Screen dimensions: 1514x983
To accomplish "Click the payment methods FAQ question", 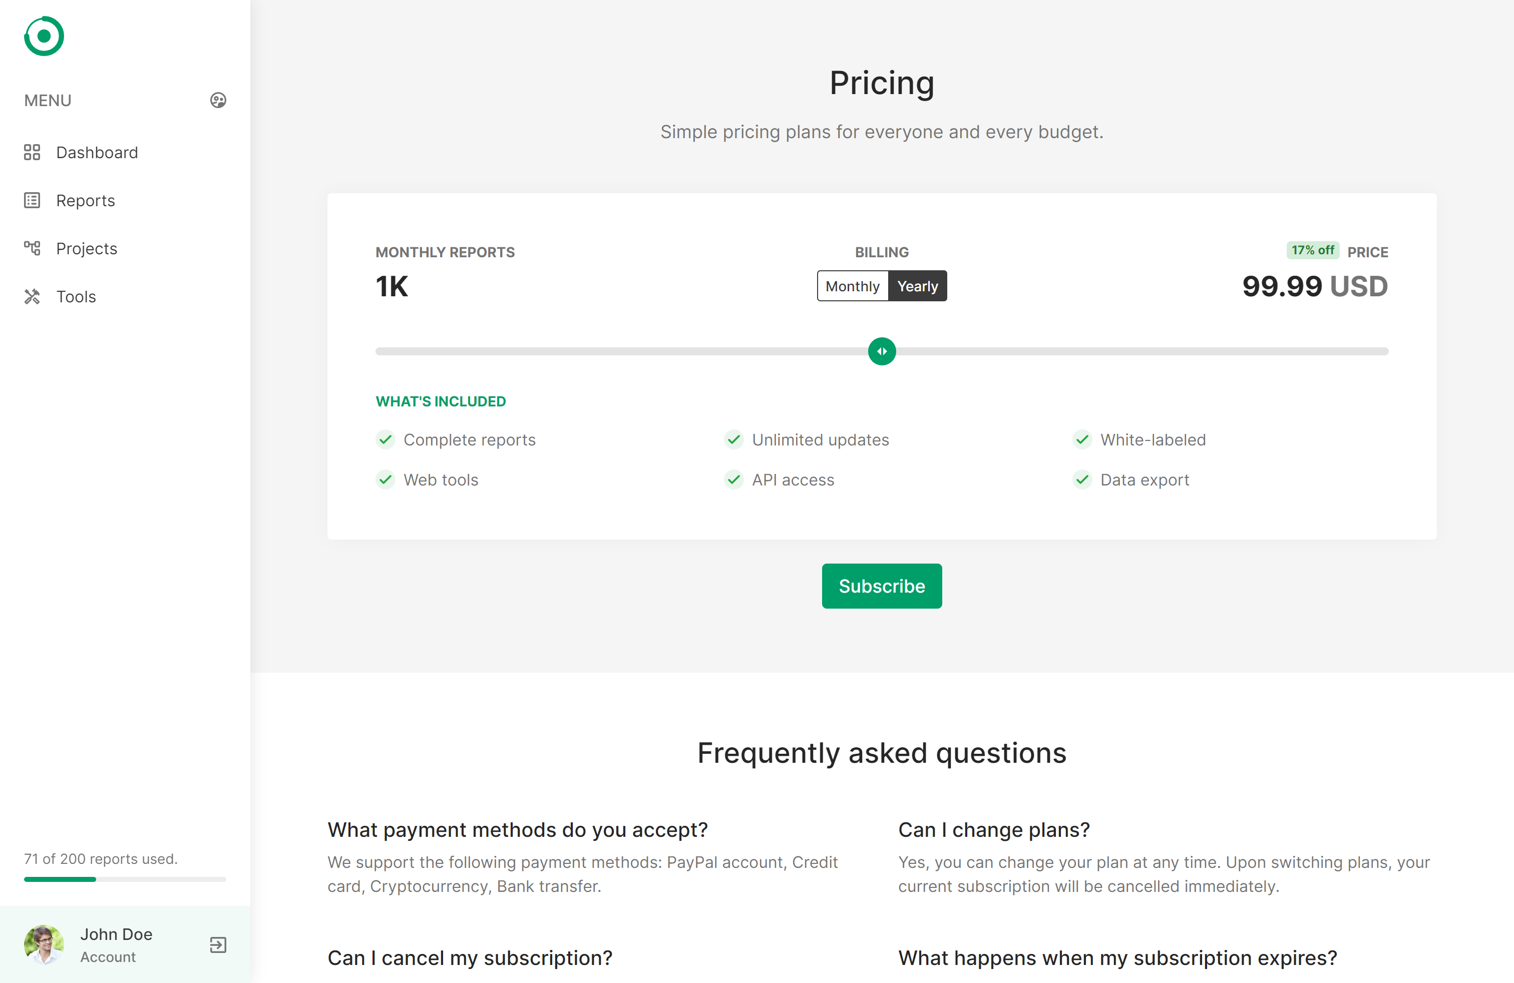I will [x=517, y=830].
